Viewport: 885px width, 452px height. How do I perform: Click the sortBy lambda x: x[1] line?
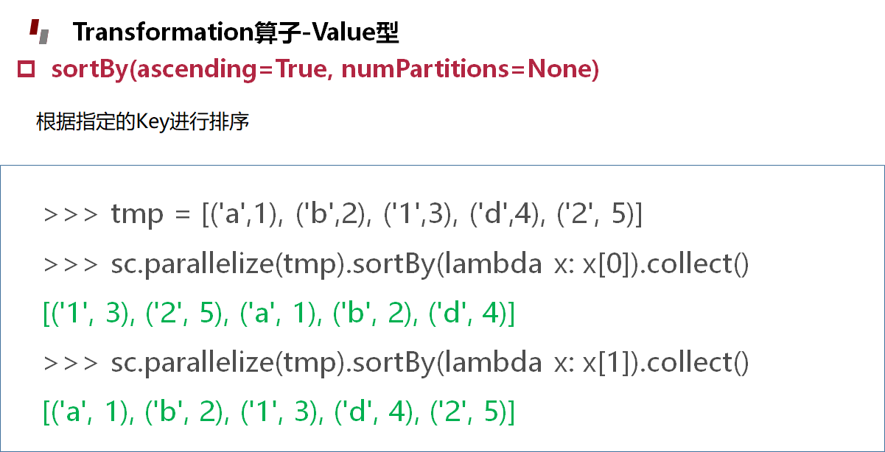click(x=396, y=363)
